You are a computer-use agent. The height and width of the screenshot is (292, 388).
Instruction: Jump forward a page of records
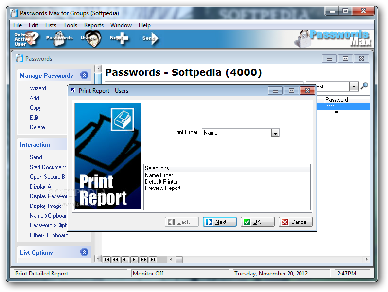click(x=143, y=259)
